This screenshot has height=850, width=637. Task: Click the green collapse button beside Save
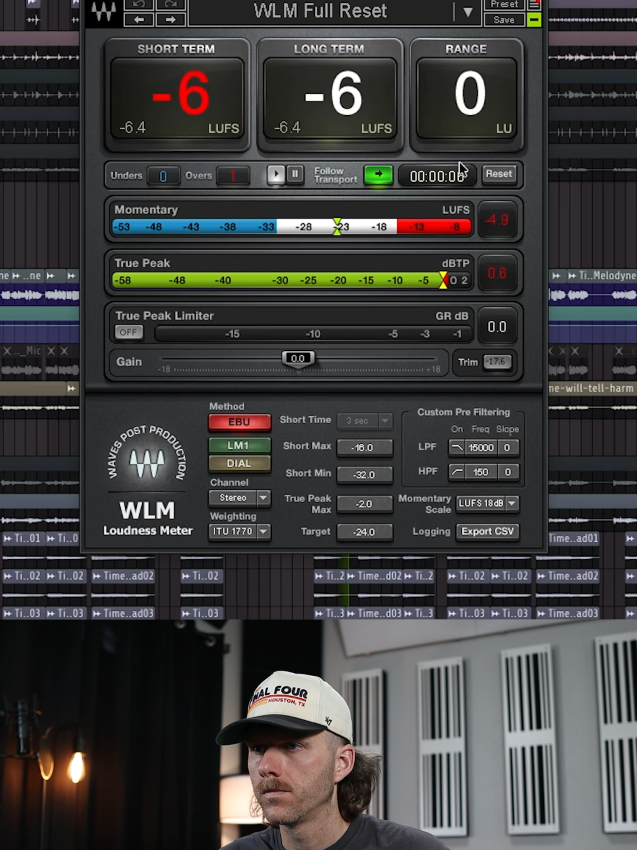click(534, 20)
